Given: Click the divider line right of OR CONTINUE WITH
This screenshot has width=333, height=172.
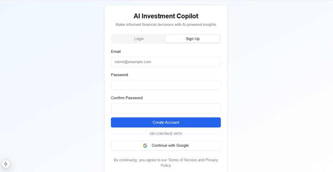Looking at the screenshot, I should (x=203, y=134).
